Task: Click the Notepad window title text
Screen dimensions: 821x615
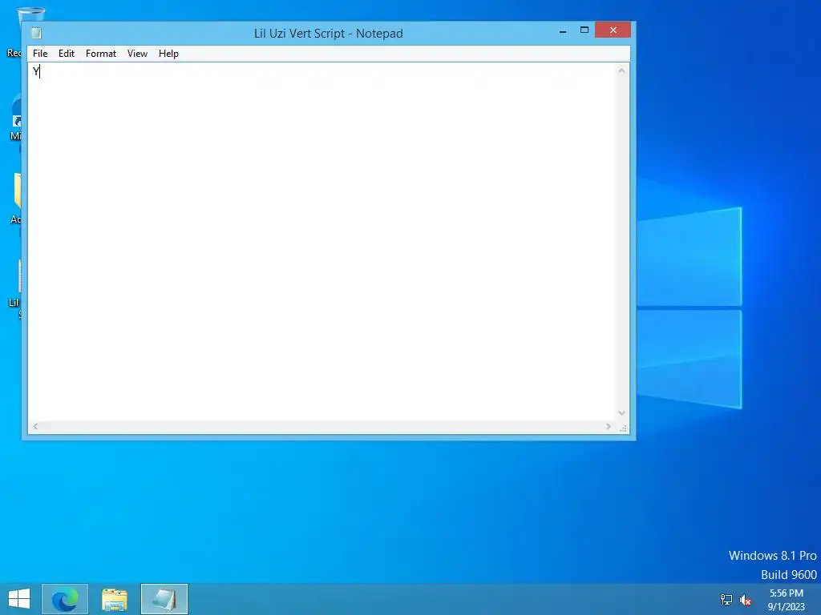Action: 328,34
